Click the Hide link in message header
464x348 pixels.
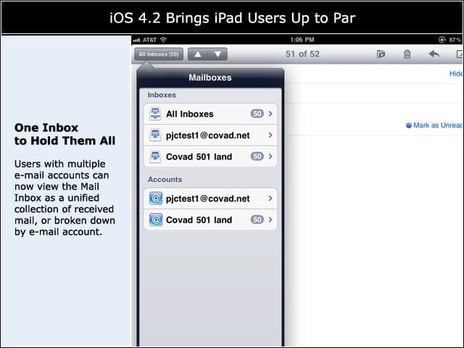pyautogui.click(x=456, y=74)
